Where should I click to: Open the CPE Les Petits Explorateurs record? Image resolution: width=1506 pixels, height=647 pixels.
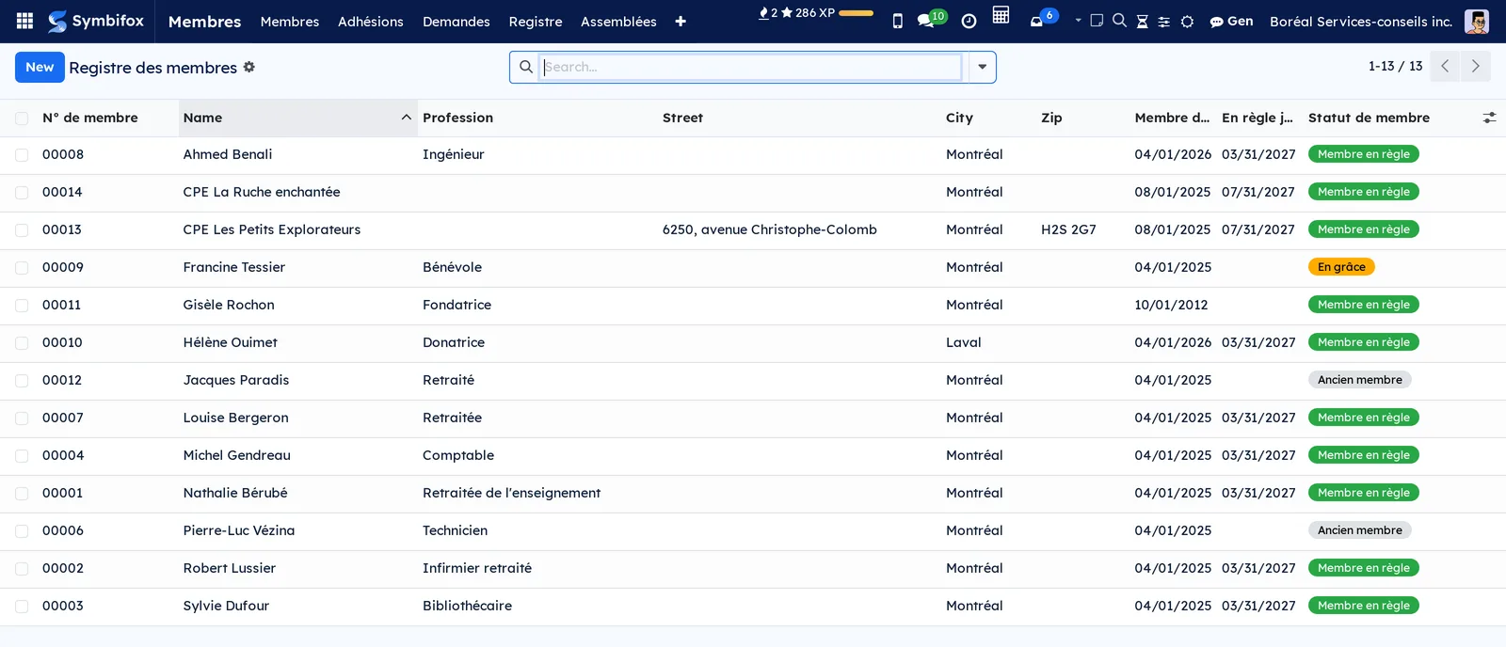[272, 229]
